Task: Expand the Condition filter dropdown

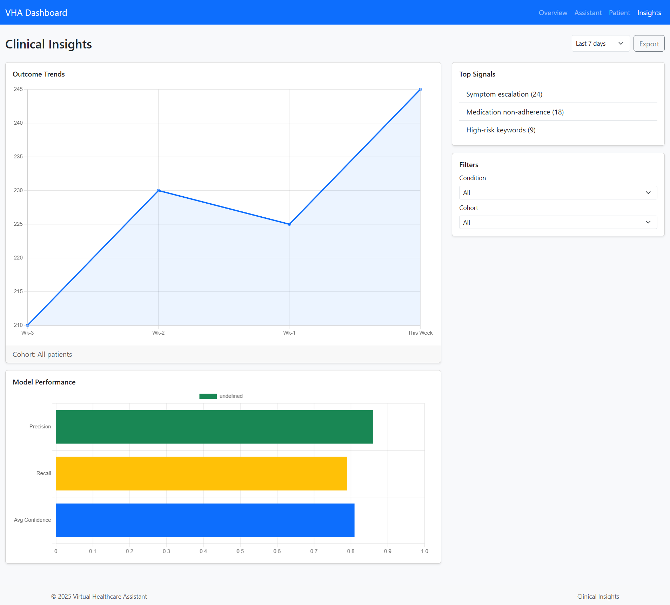Action: [558, 192]
